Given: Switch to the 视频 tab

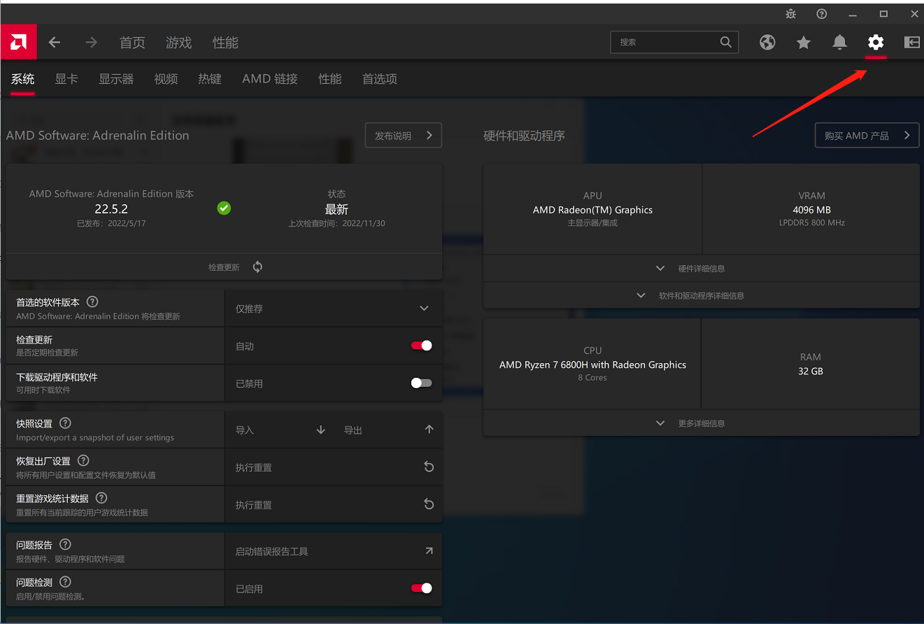Looking at the screenshot, I should click(166, 79).
